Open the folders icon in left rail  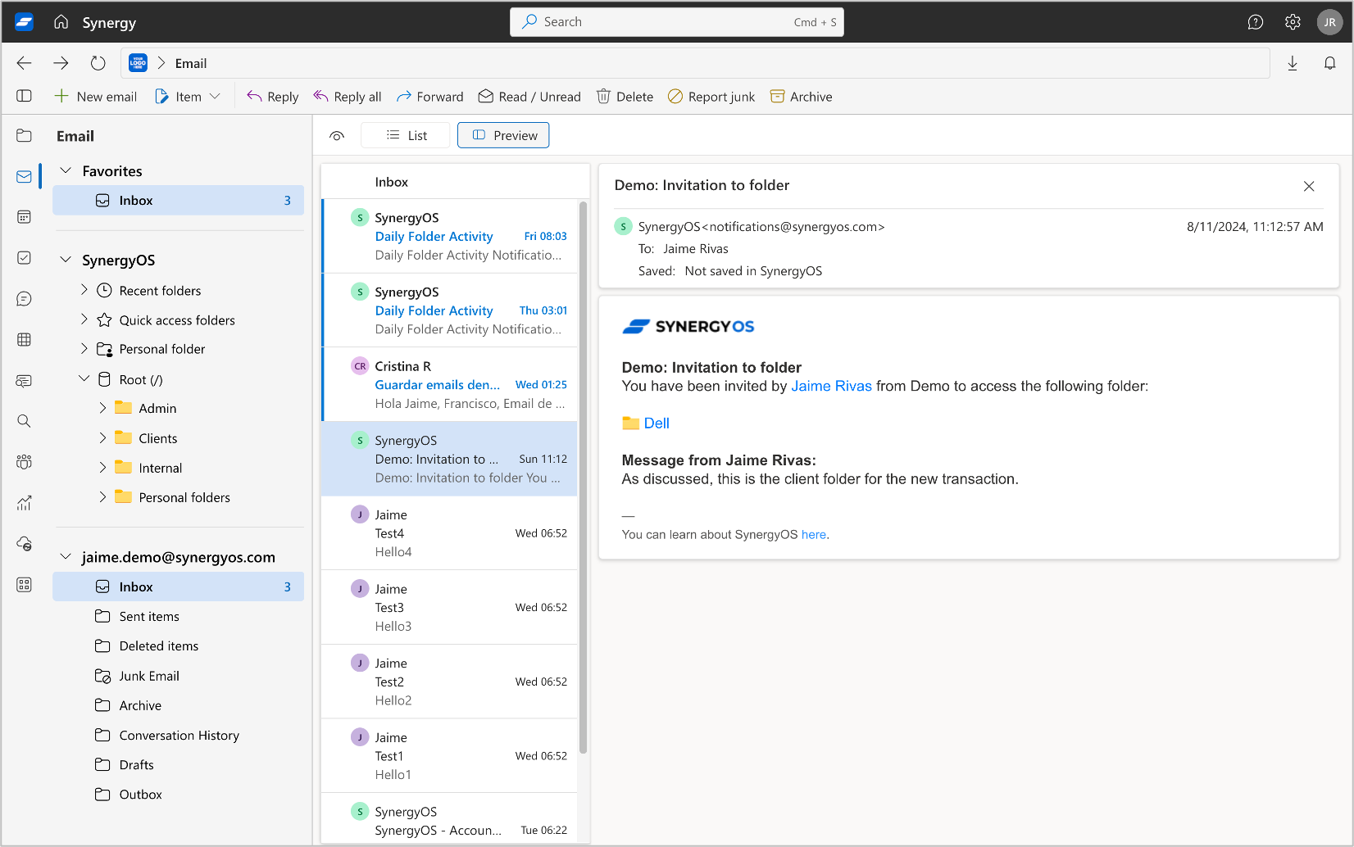(25, 136)
